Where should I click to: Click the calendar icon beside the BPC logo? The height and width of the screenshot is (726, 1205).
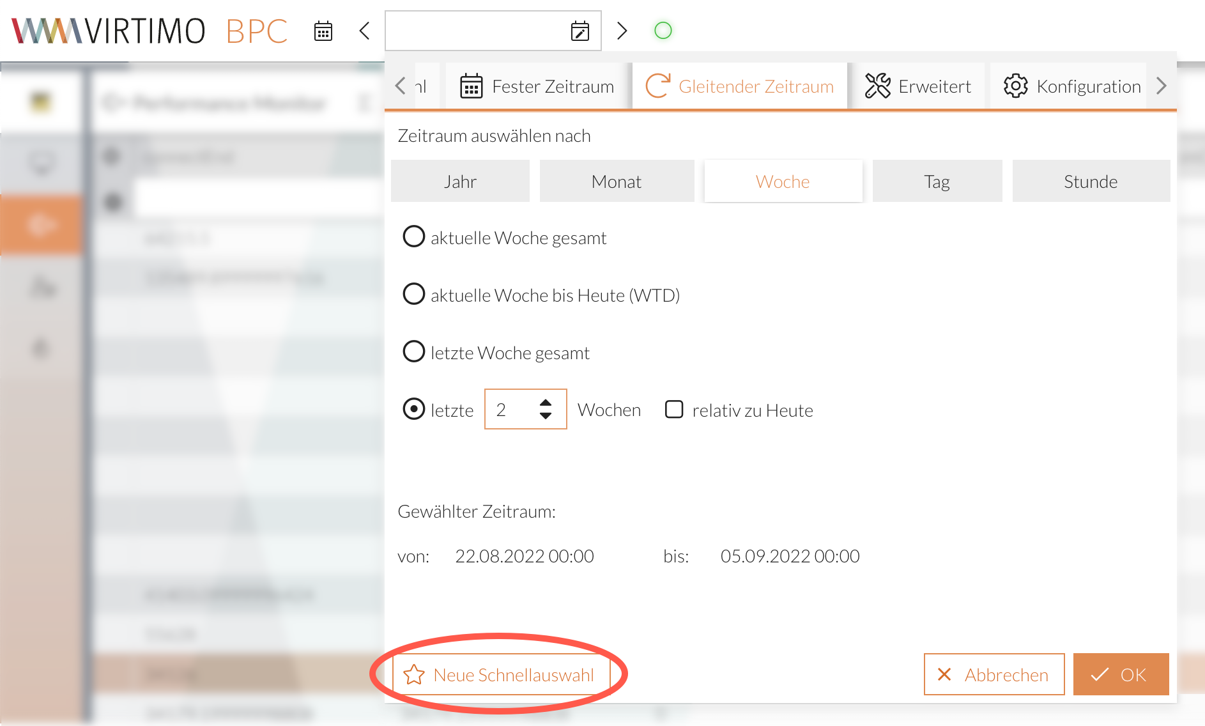pos(323,31)
